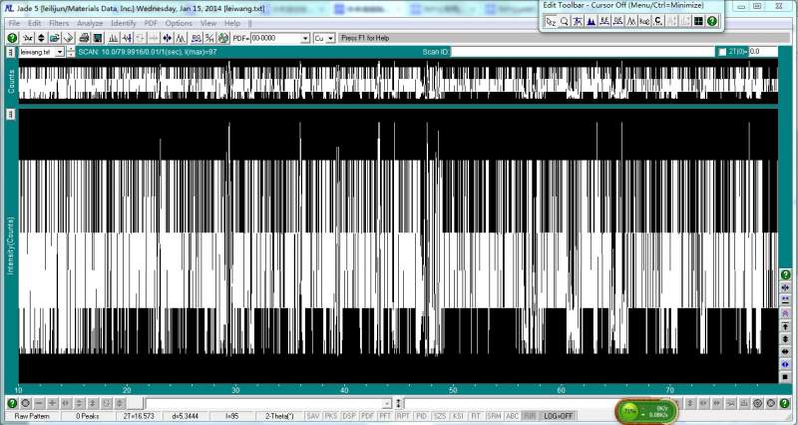Click the black grid icon in Edit Toolbar

[698, 21]
